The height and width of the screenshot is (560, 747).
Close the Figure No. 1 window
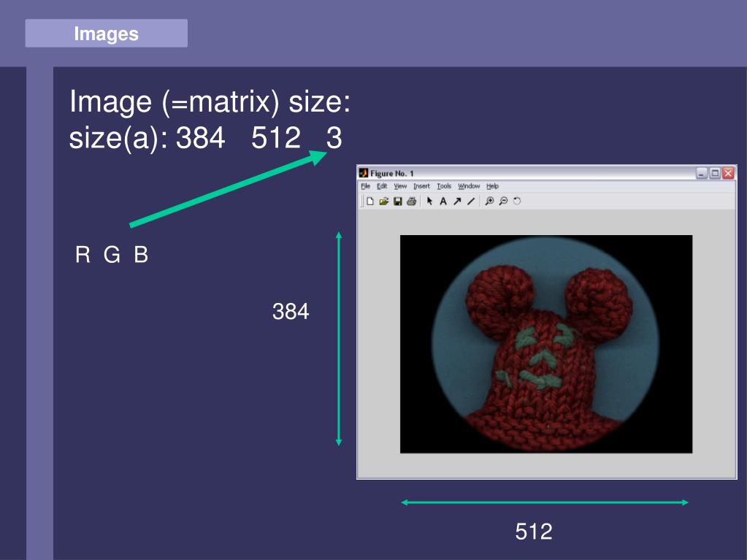(x=729, y=173)
